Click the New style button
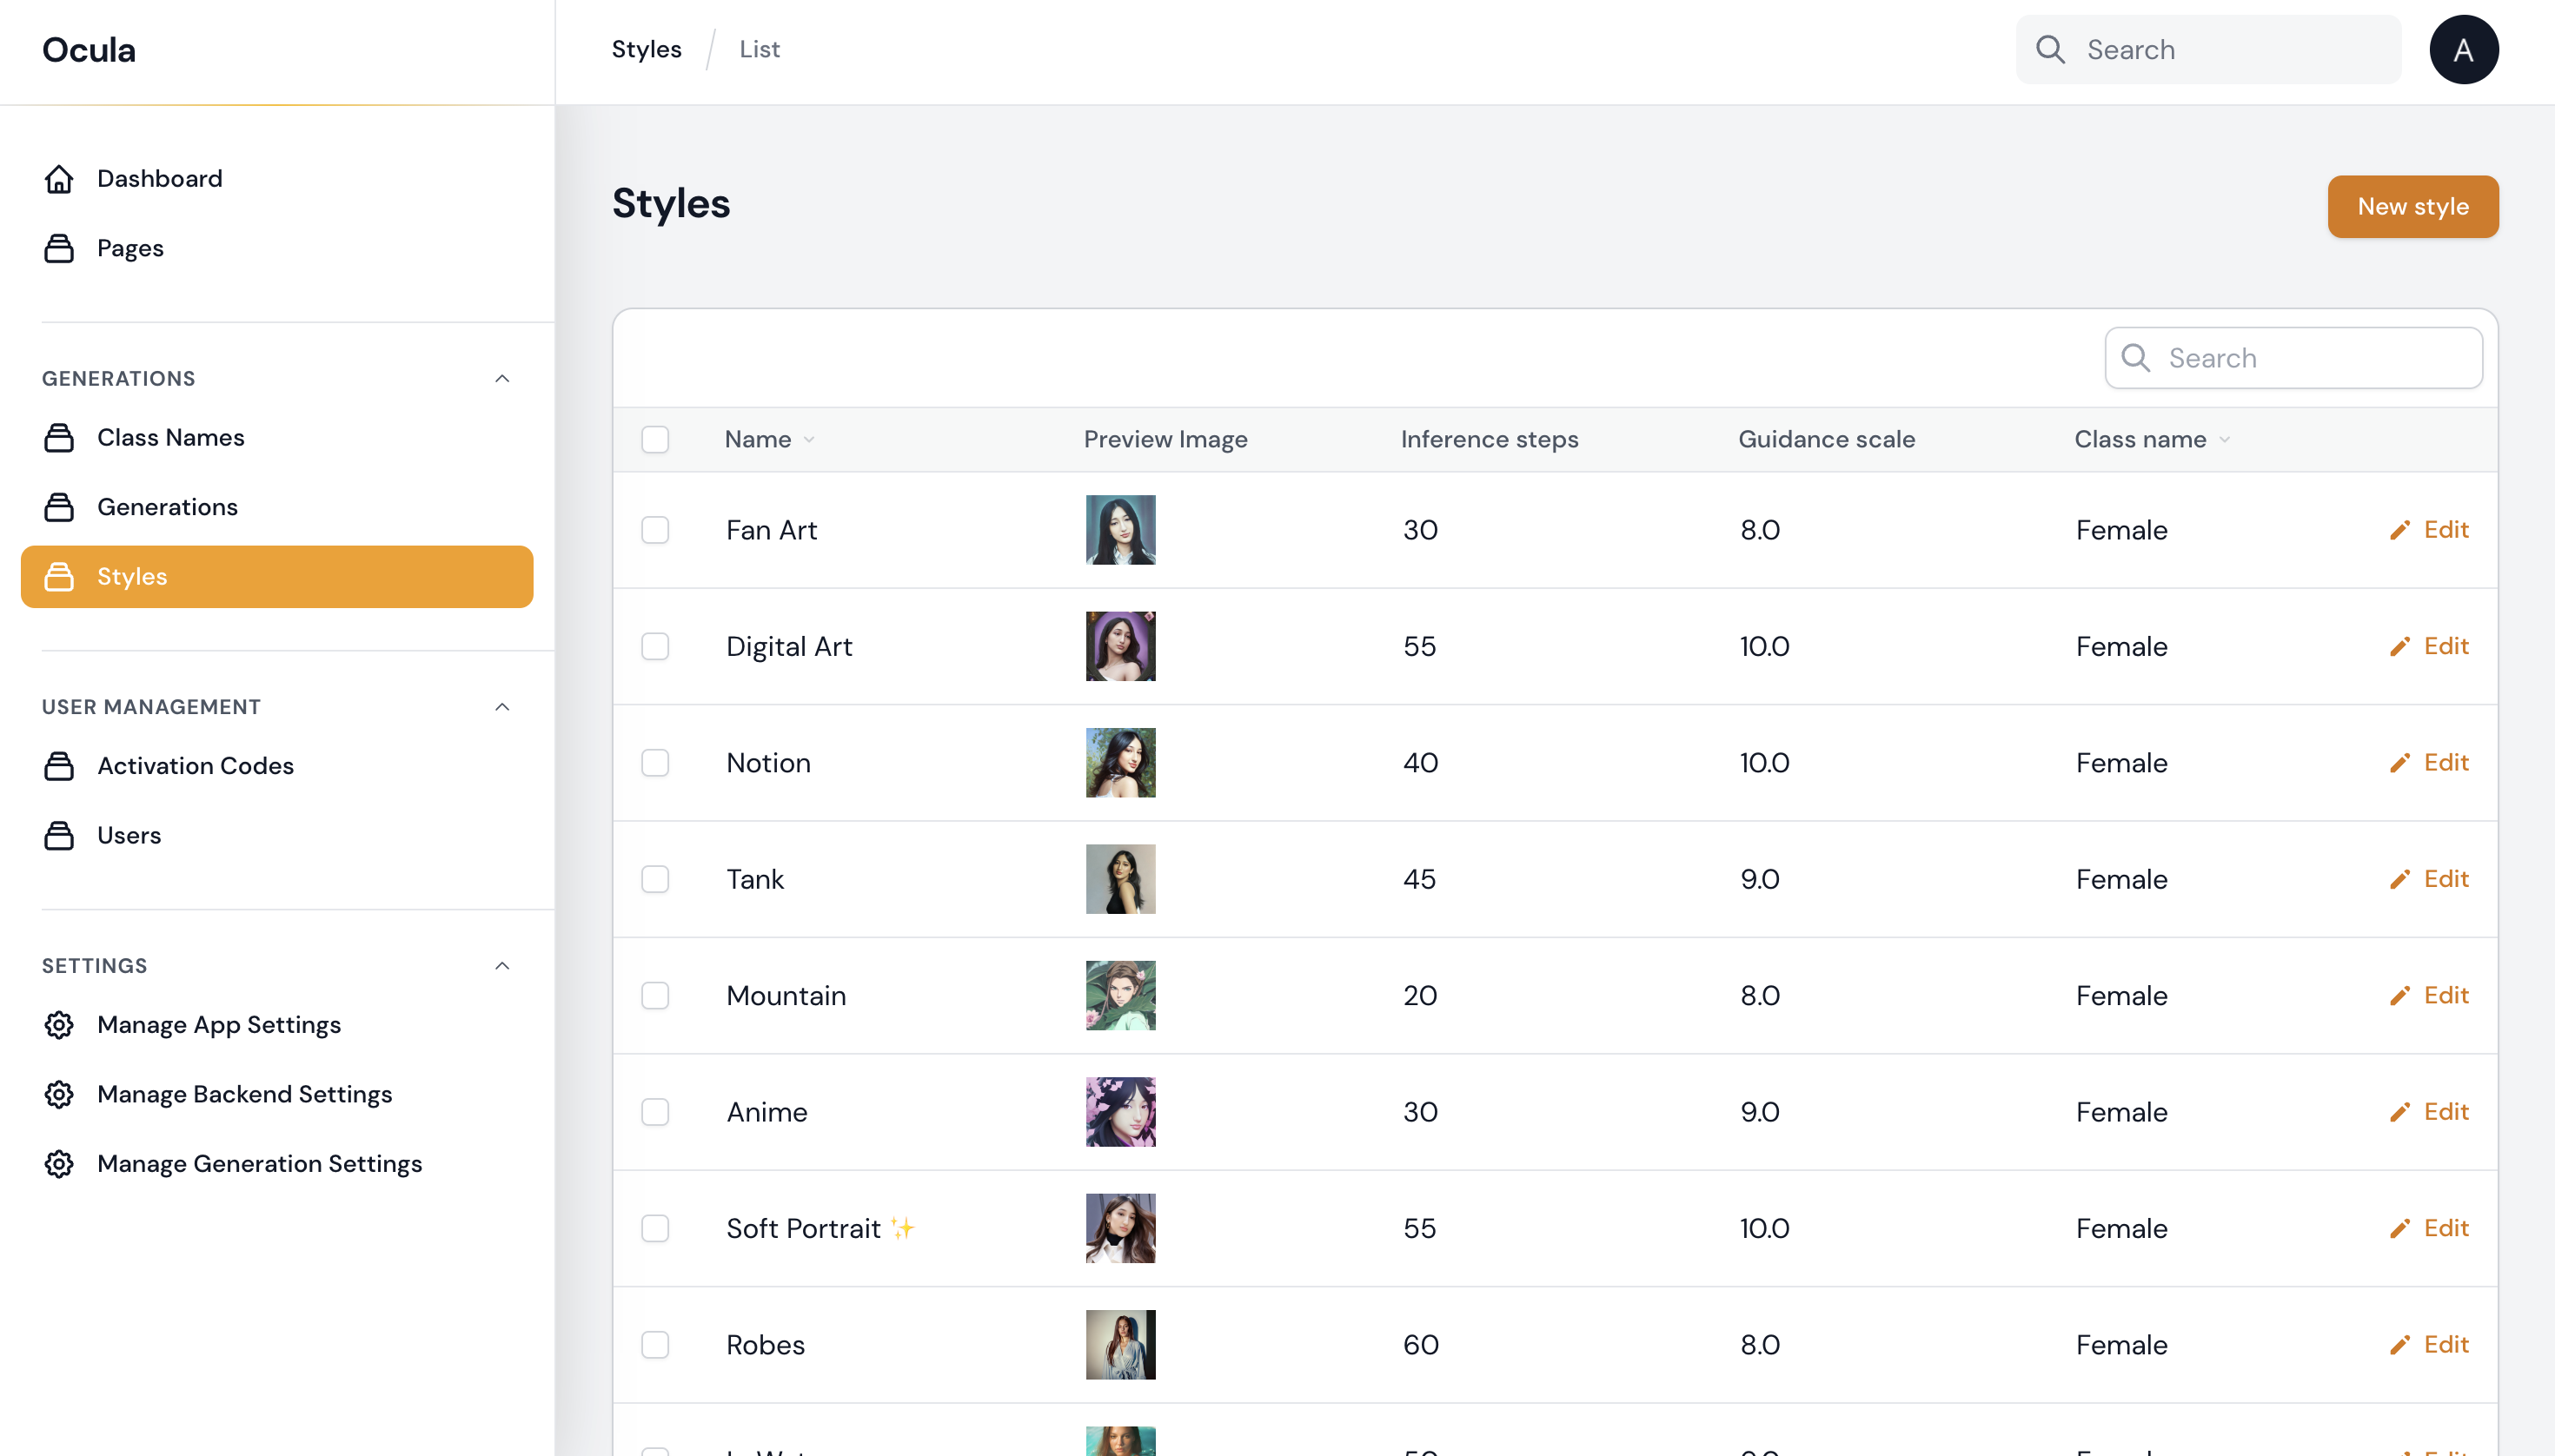This screenshot has height=1456, width=2555. 2412,207
